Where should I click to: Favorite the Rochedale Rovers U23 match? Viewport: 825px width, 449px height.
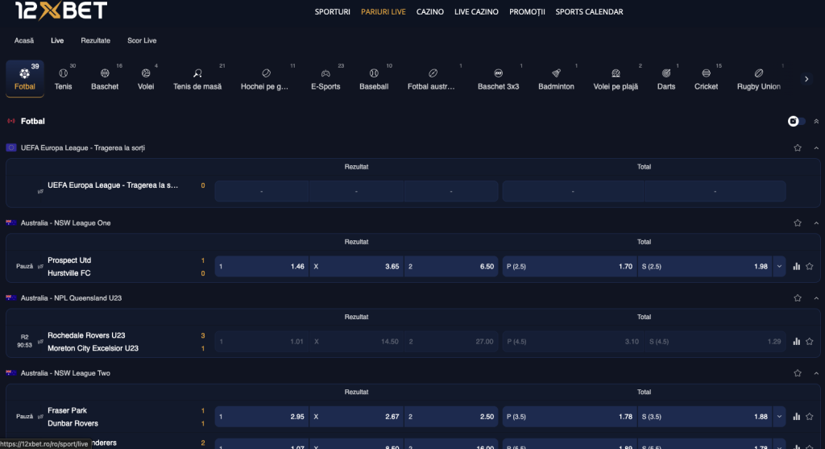coord(810,342)
